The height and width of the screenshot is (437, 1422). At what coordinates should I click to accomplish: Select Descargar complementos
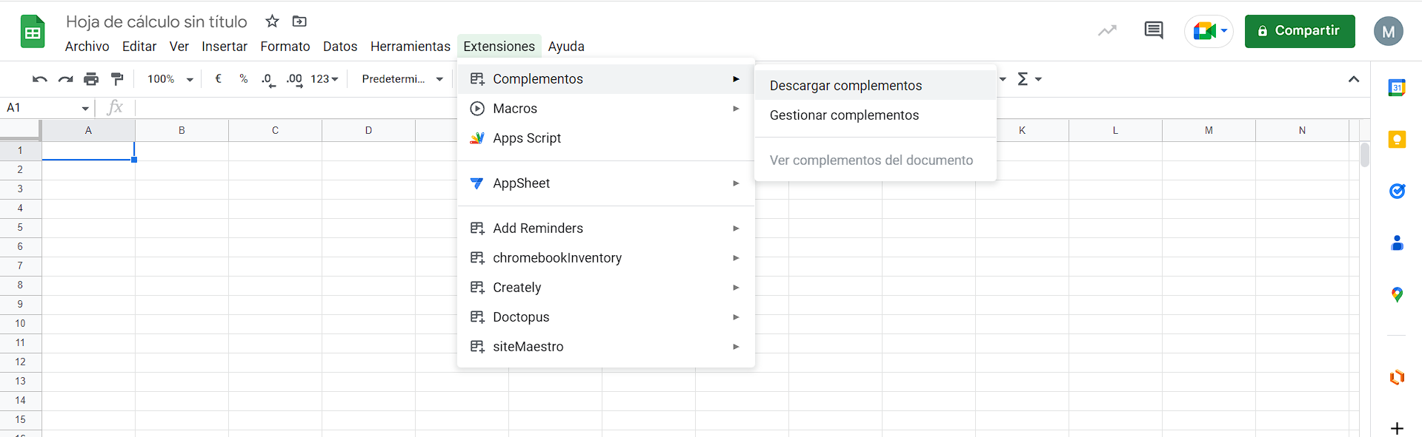[x=875, y=86]
